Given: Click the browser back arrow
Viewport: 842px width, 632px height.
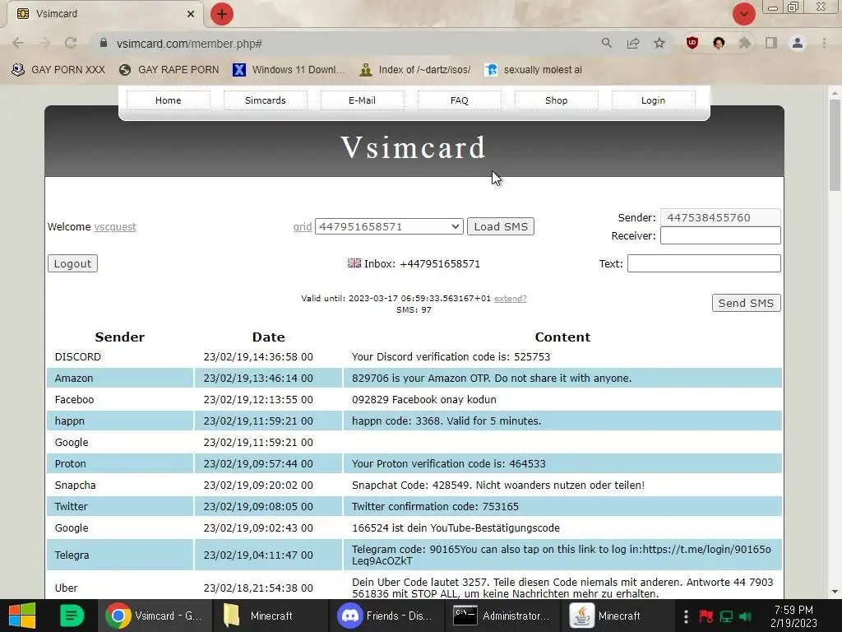Looking at the screenshot, I should [x=18, y=43].
